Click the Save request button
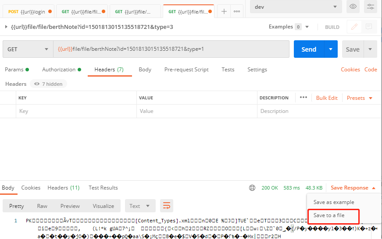The height and width of the screenshot is (239, 382). coord(353,49)
